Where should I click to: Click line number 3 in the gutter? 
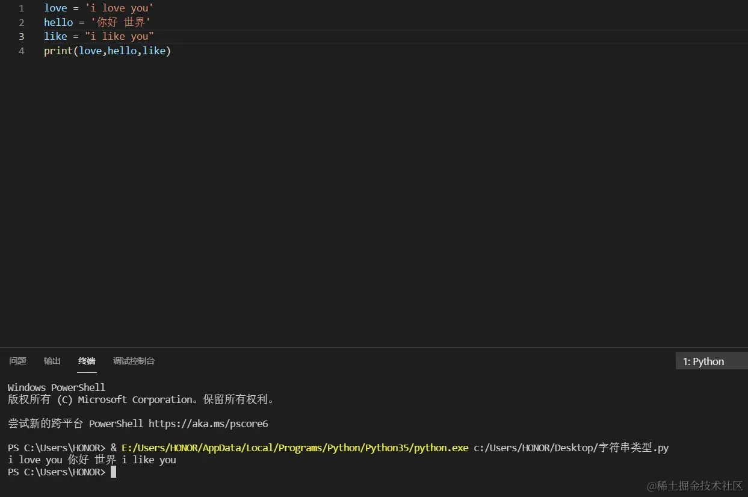coord(22,36)
